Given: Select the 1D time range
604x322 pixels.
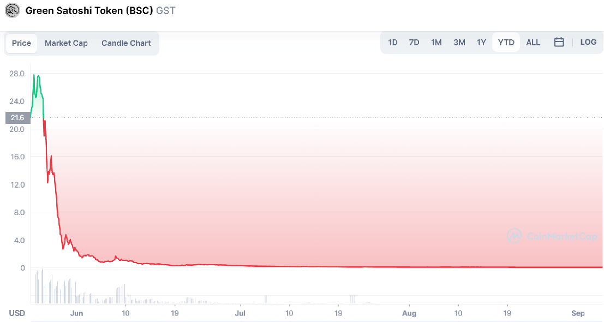Looking at the screenshot, I should 392,43.
